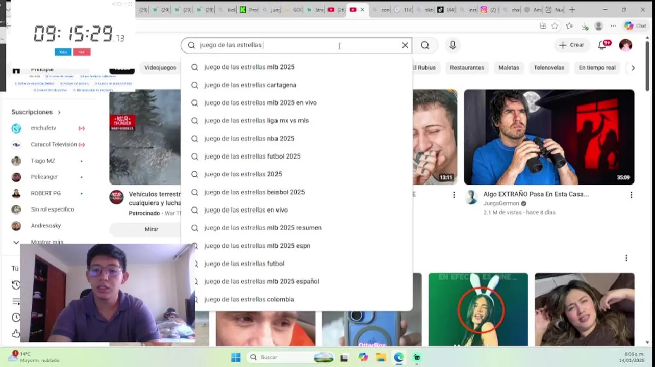Pick "juego de las estrellas mlb 2025 espn"
655x367 pixels.
click(x=296, y=246)
